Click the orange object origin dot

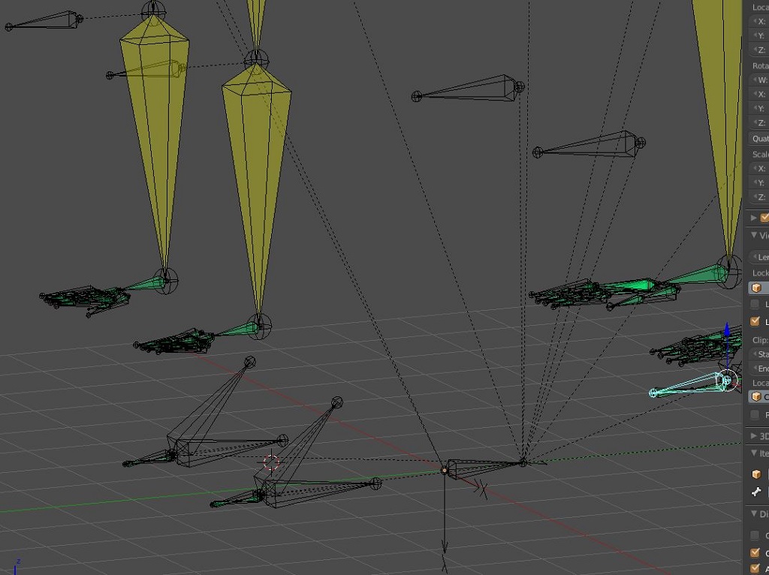click(445, 471)
